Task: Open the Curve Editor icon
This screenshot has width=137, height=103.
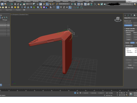Action: click(88, 4)
